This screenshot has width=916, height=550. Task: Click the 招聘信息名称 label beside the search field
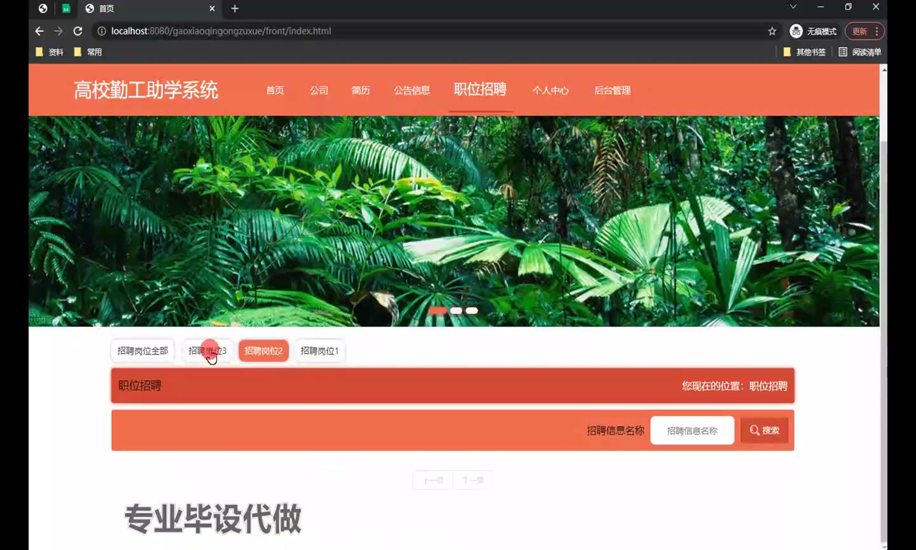(x=616, y=430)
